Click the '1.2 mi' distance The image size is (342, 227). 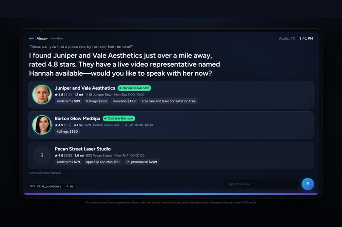[x=78, y=95]
